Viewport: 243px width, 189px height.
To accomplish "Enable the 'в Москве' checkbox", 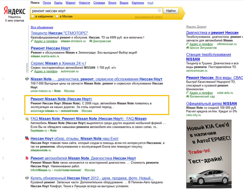I will point(57,16).
